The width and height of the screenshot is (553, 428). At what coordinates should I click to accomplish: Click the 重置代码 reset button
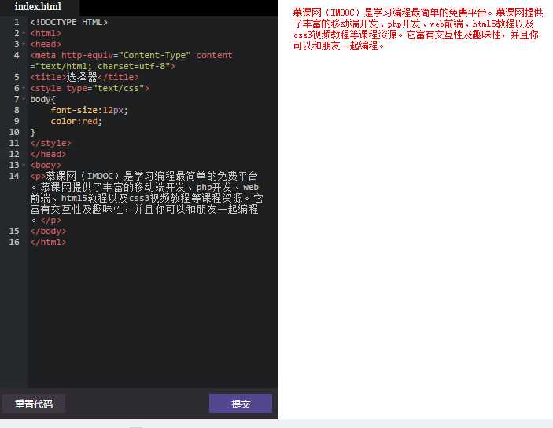coord(34,404)
